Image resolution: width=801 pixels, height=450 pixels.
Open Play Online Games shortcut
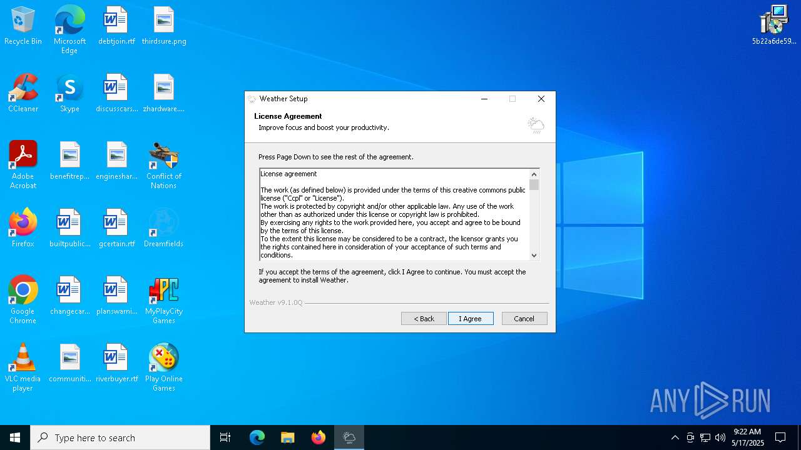click(x=163, y=367)
